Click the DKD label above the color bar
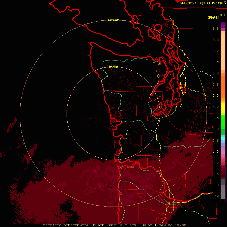Viewport: 227px width, 227px height. click(222, 15)
